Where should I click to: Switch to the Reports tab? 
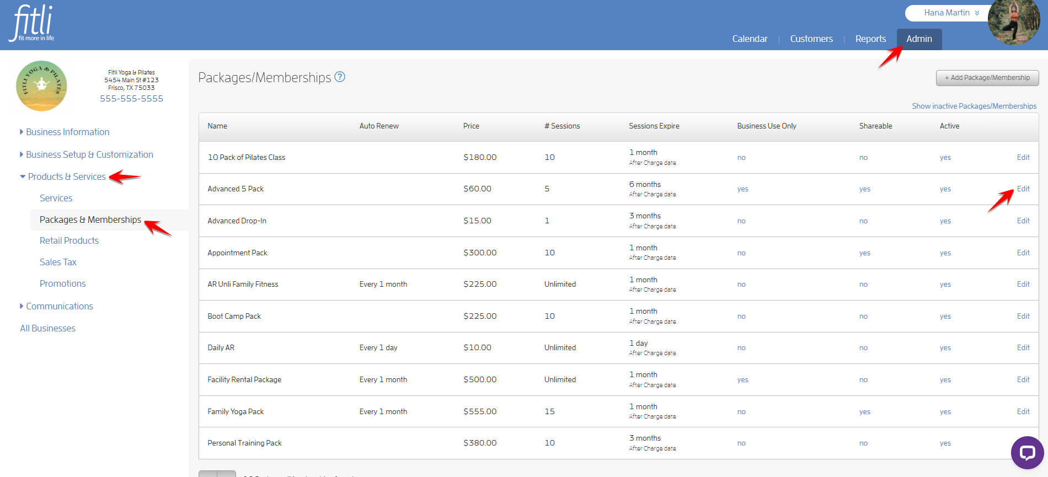click(x=870, y=39)
